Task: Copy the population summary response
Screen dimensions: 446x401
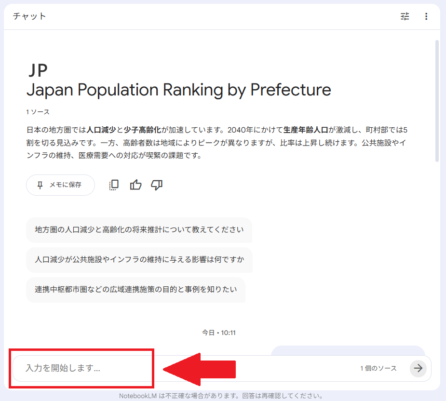Action: coord(113,185)
